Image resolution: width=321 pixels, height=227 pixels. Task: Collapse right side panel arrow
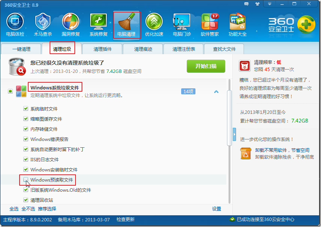[x=235, y=134]
